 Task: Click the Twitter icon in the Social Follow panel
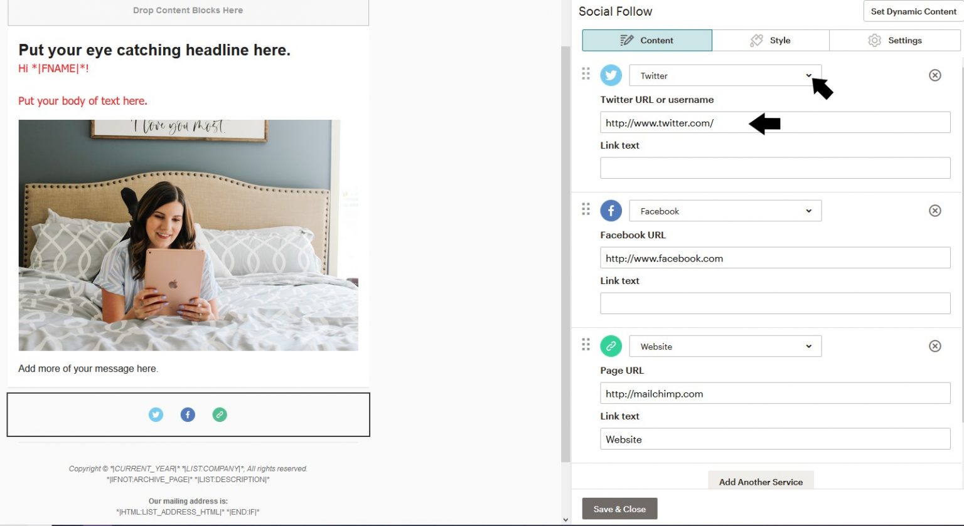pos(611,75)
